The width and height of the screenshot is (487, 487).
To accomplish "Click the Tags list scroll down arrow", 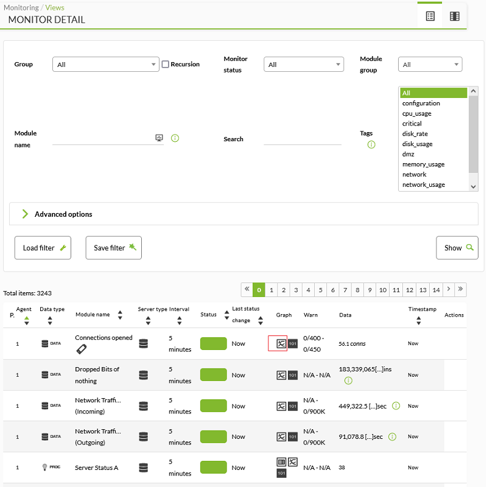I will [x=474, y=187].
